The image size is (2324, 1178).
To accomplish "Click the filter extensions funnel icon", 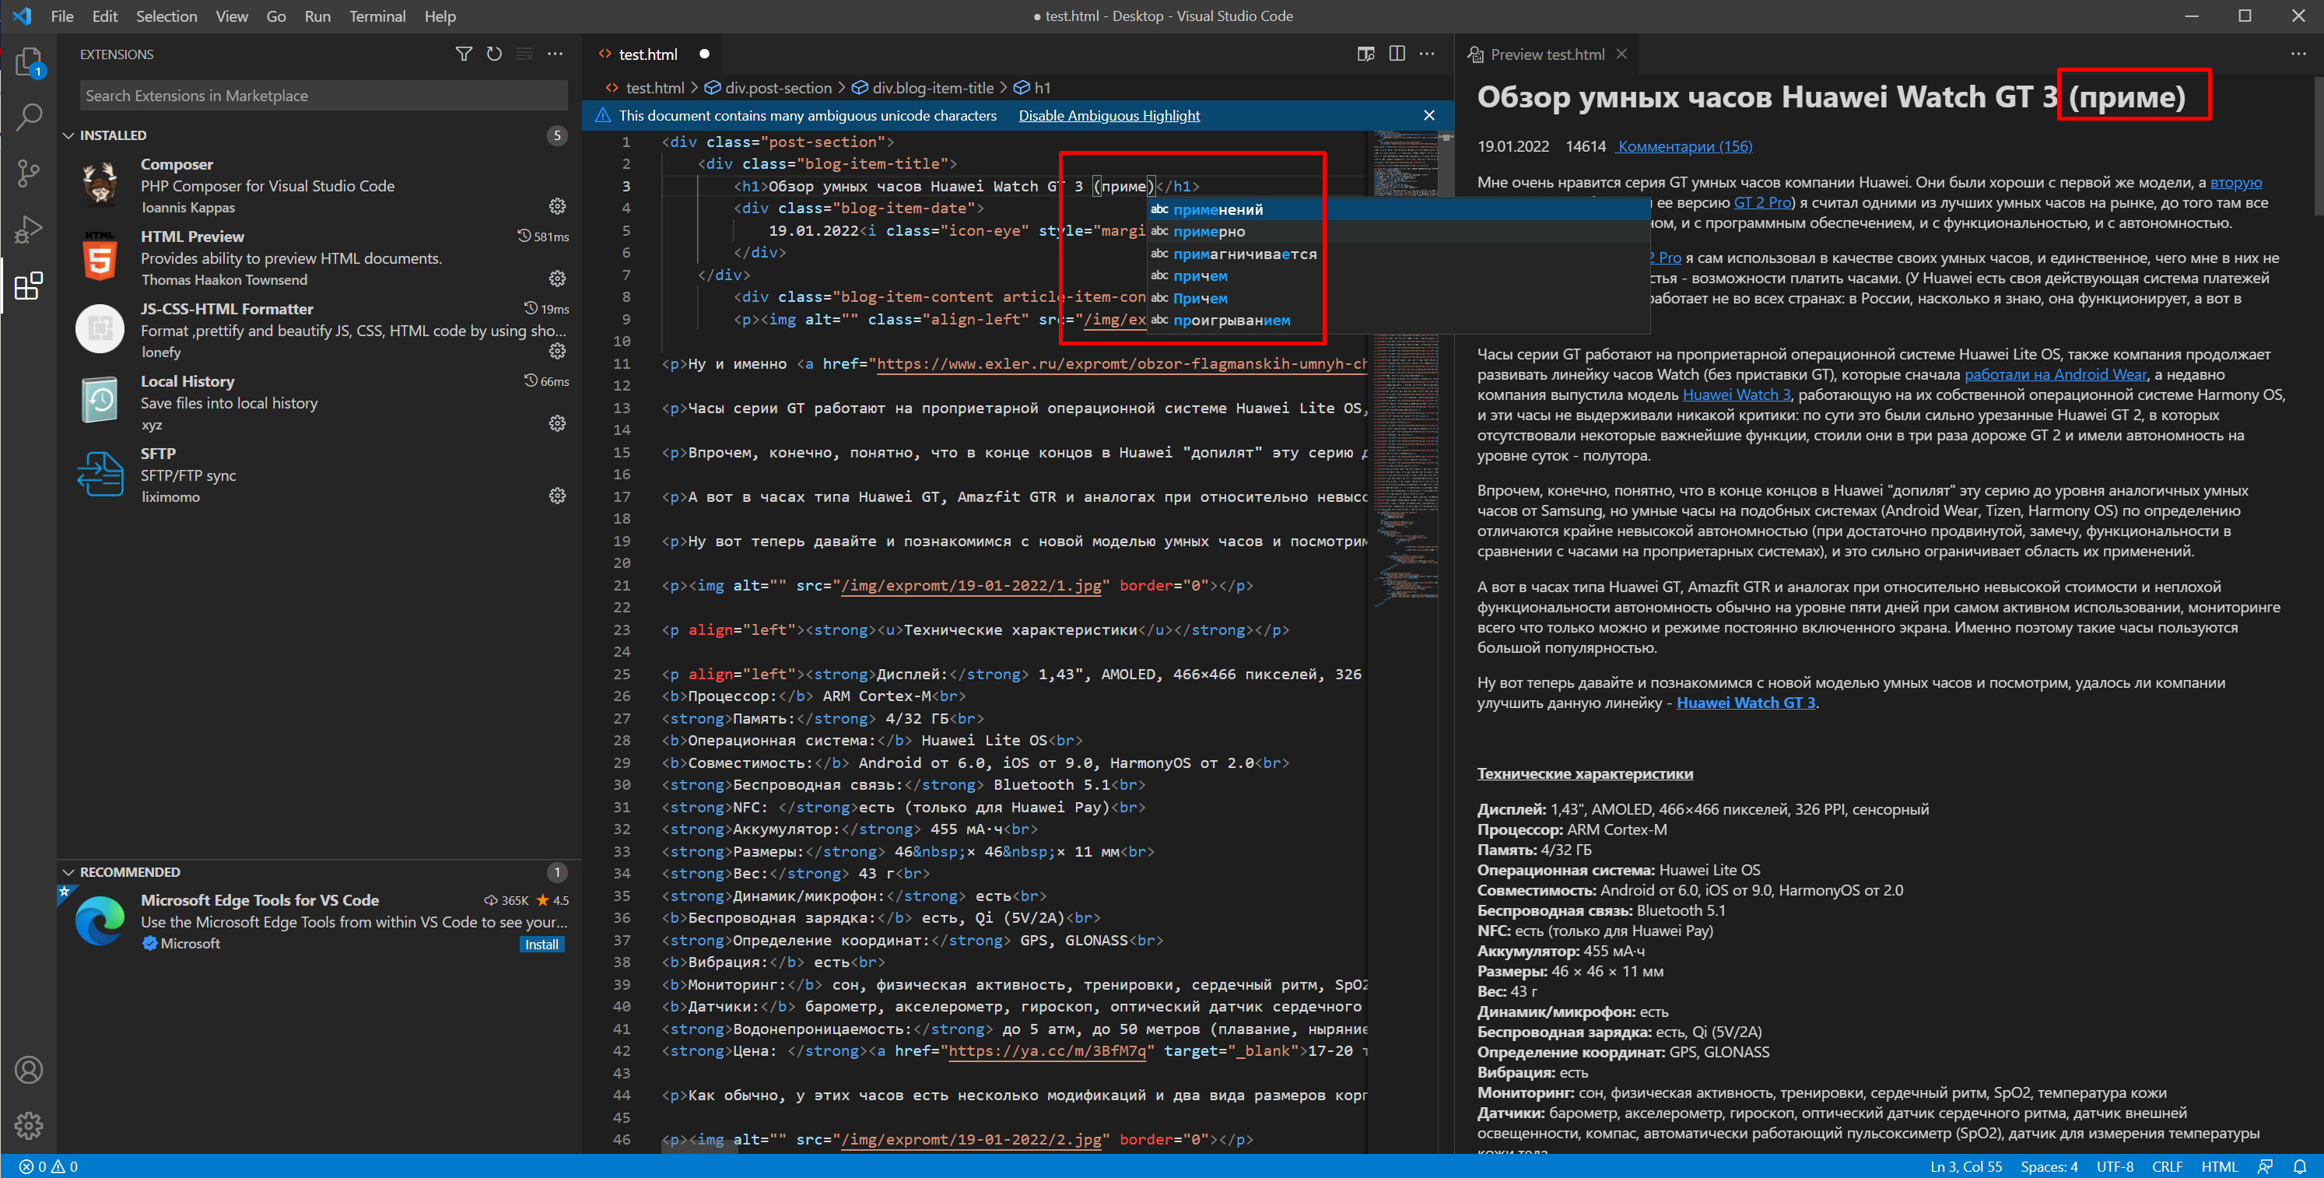I will [464, 54].
